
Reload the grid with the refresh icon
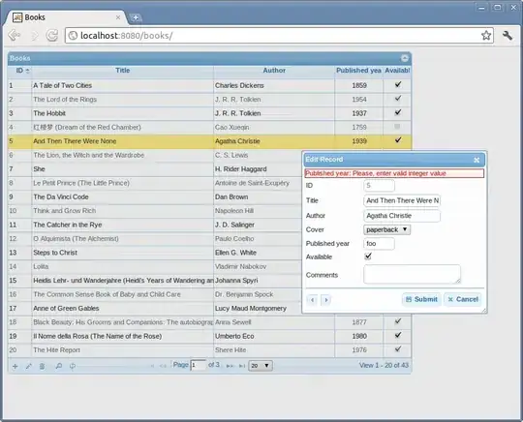73,366
